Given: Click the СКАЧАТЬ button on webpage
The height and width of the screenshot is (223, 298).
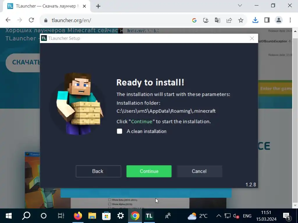Looking at the screenshot, I should click(23, 63).
